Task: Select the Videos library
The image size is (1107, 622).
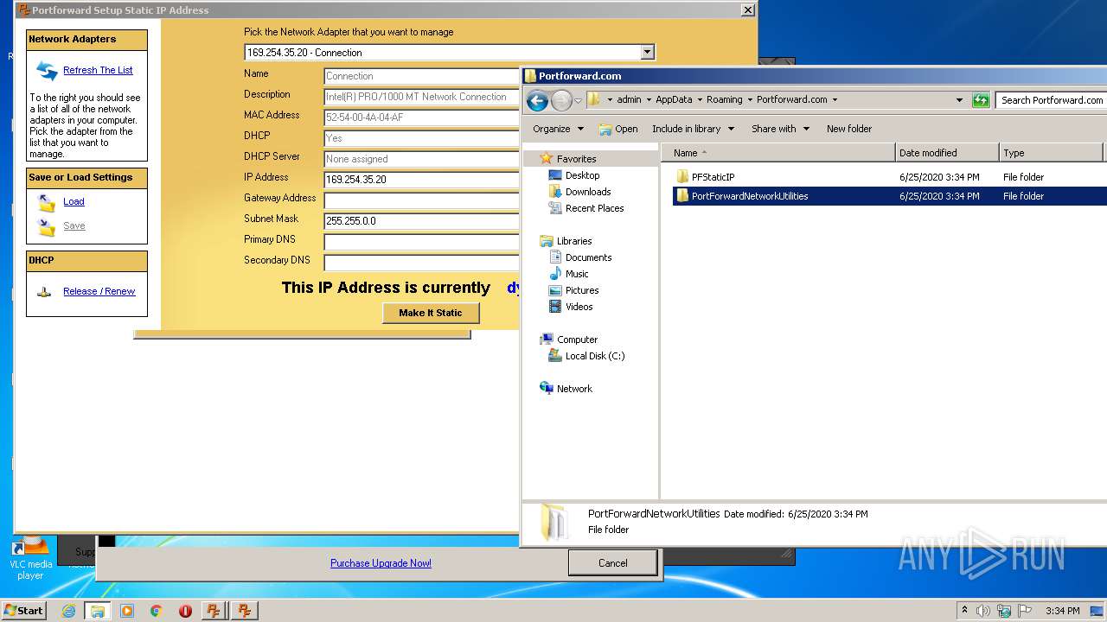Action: pyautogui.click(x=579, y=307)
